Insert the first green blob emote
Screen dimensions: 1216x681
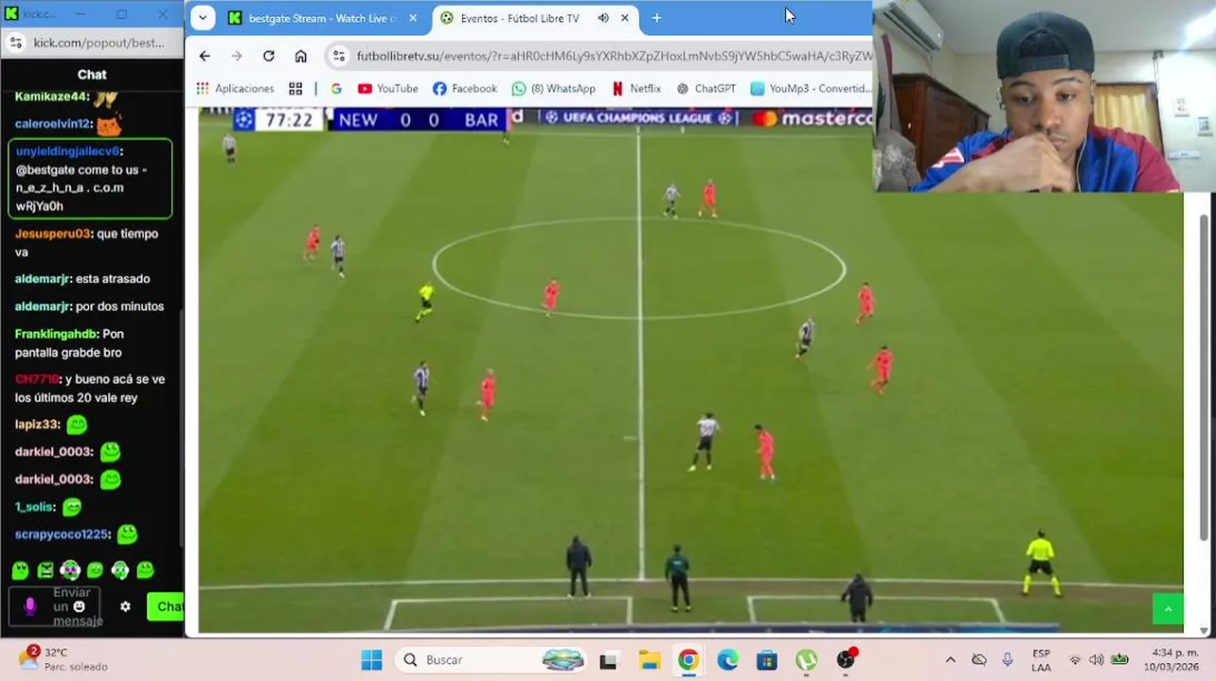(x=20, y=570)
